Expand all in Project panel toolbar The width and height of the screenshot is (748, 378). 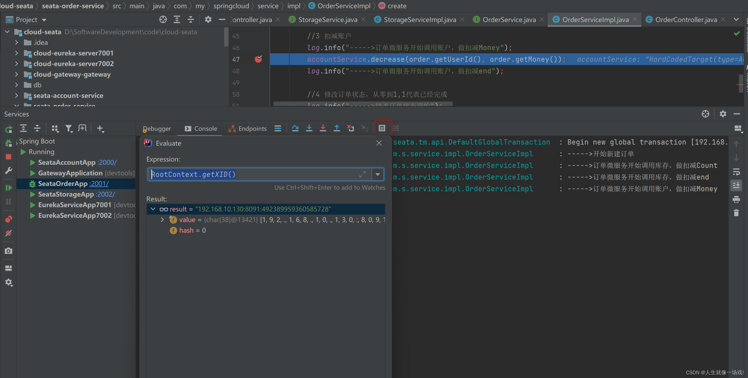[177, 19]
